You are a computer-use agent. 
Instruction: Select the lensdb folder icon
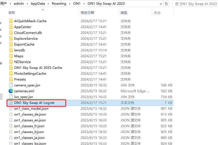pos(11,50)
